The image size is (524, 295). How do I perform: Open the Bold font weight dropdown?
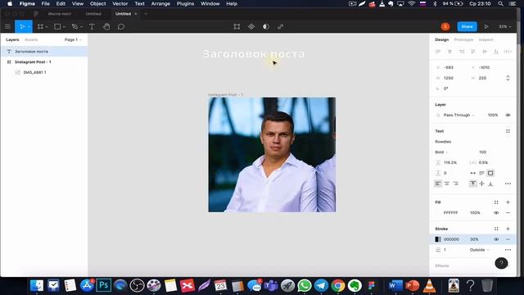[441, 152]
